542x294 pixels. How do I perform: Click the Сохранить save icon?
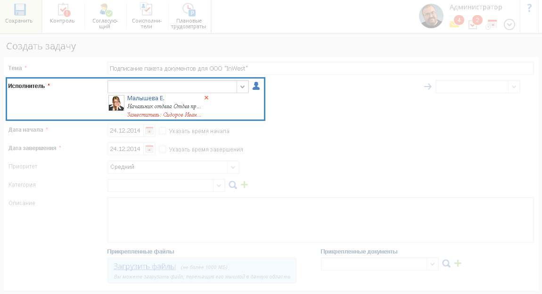pos(19,11)
